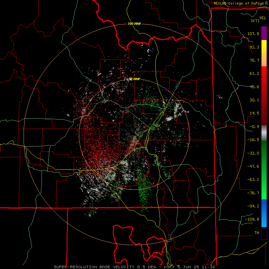Click the 50 NMI range ring label

click(134, 79)
